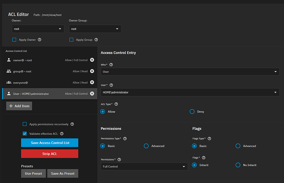The height and width of the screenshot is (183, 284).
Task: Show help for the Flags option
Action: [204, 157]
